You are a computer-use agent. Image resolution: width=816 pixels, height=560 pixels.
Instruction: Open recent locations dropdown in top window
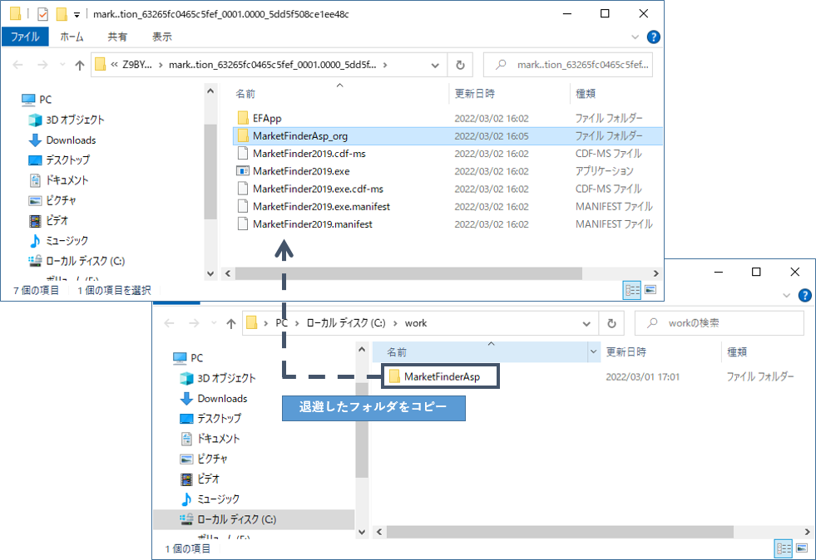click(x=62, y=65)
